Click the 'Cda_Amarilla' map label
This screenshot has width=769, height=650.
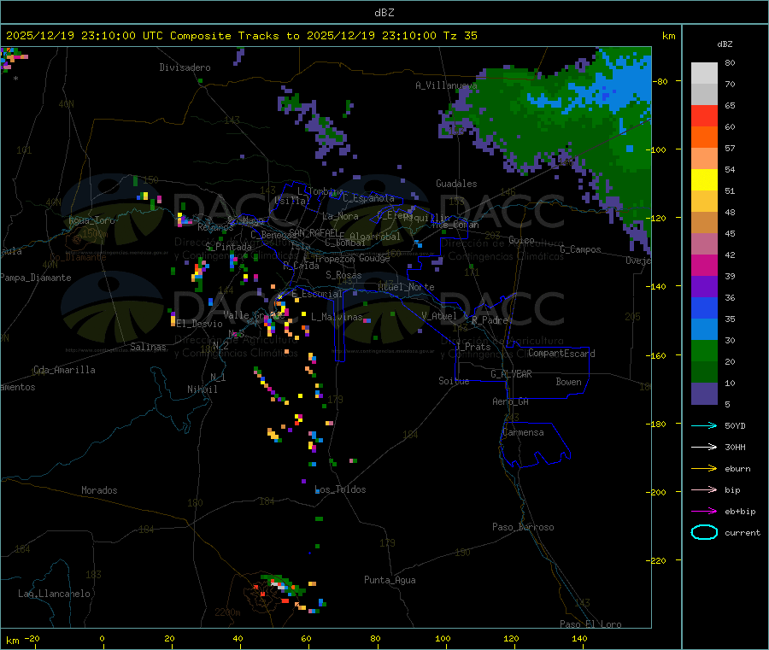point(64,370)
